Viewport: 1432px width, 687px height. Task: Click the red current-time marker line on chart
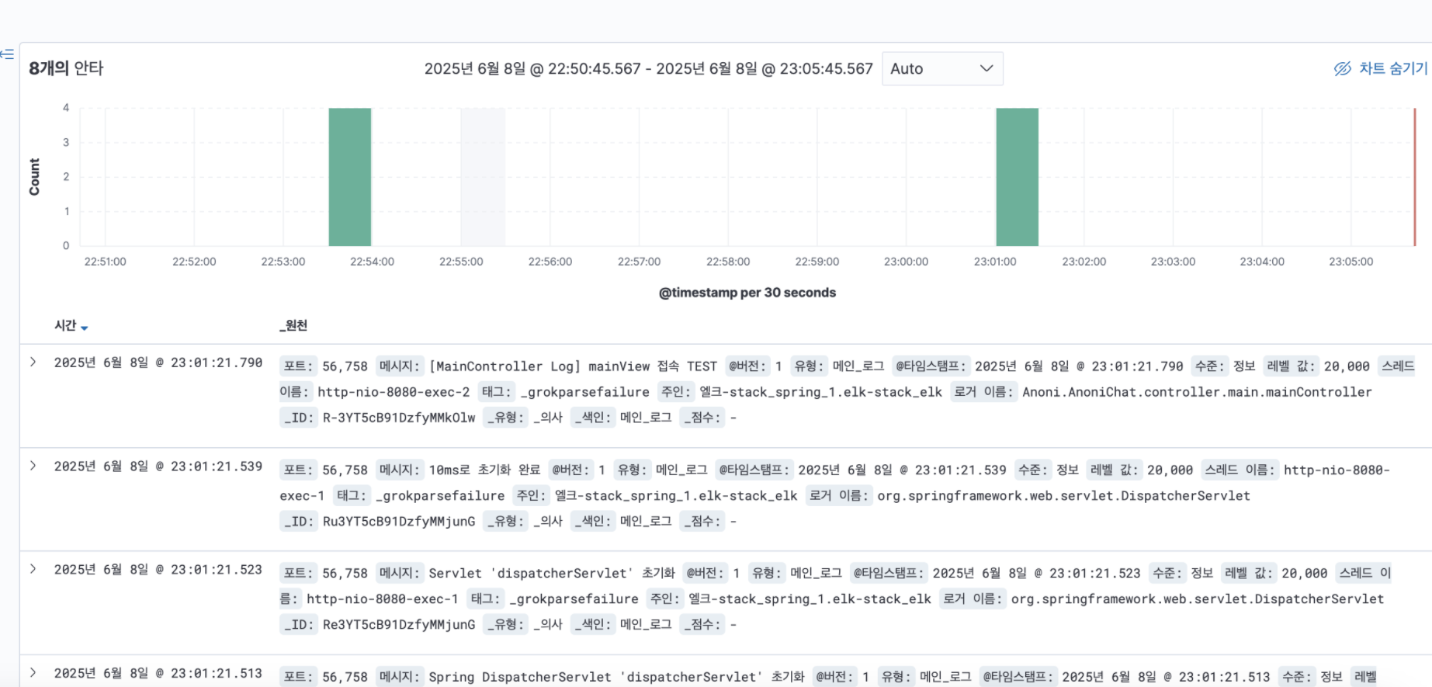[1415, 177]
